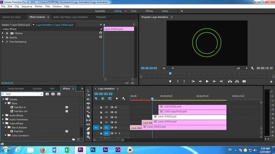This screenshot has width=275, height=154.
Task: Collapse the Video Effects folder
Action: click(3, 123)
